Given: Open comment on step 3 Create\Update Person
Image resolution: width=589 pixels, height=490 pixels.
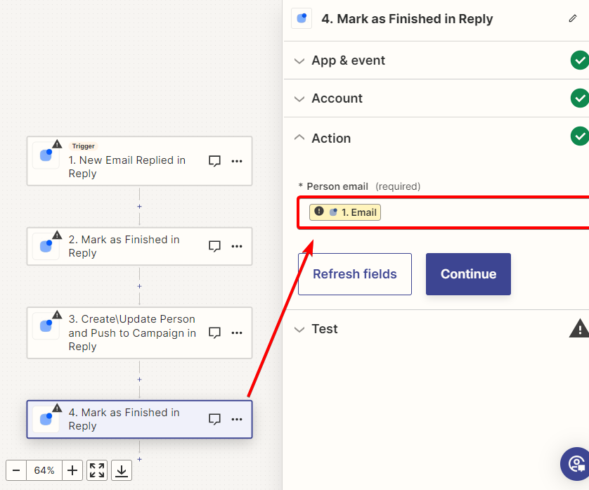Looking at the screenshot, I should pyautogui.click(x=214, y=333).
